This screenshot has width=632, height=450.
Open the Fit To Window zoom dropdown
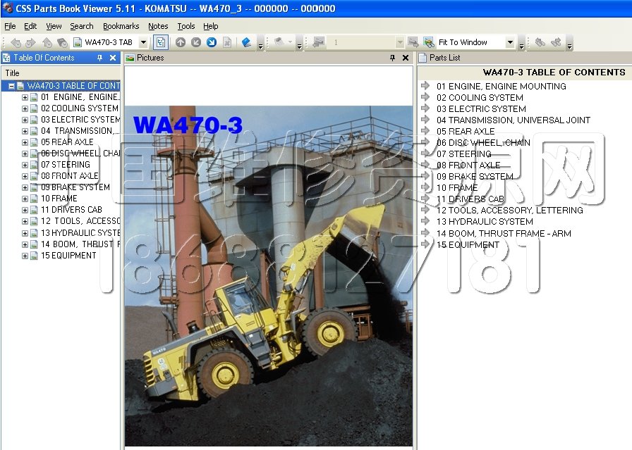pyautogui.click(x=510, y=42)
